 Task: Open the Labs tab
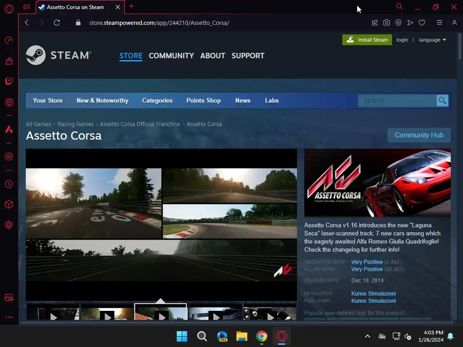tap(272, 100)
